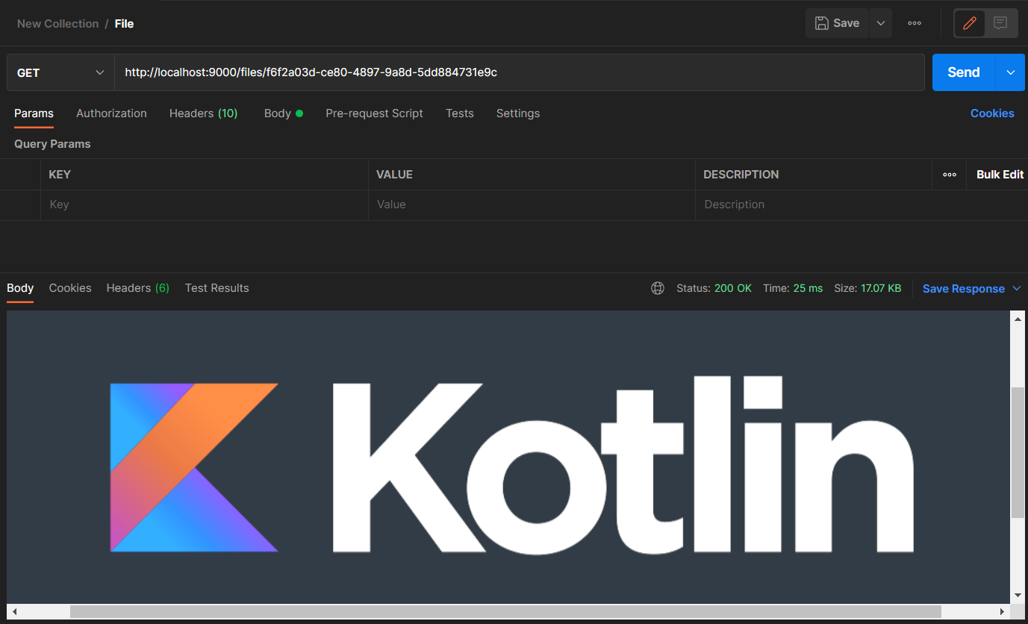This screenshot has height=624, width=1028.
Task: Click the Description input cell
Action: pyautogui.click(x=862, y=205)
